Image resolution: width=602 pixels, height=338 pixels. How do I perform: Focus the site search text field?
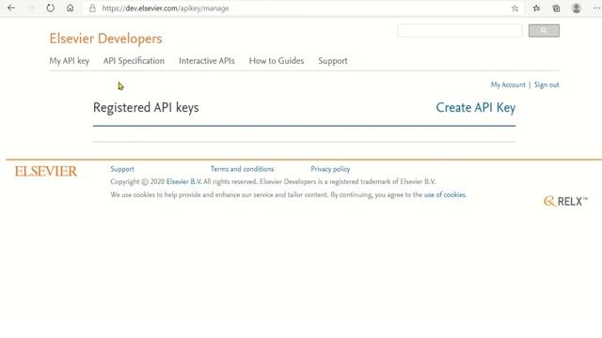click(460, 31)
